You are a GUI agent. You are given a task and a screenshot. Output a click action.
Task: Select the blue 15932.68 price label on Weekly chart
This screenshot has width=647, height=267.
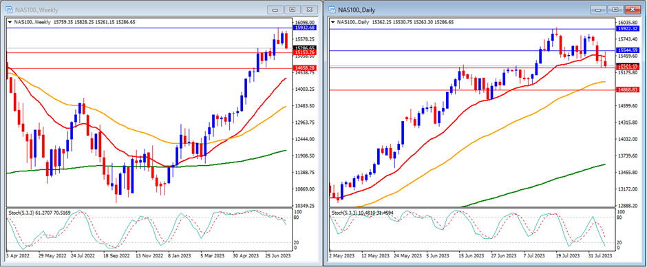pyautogui.click(x=304, y=28)
